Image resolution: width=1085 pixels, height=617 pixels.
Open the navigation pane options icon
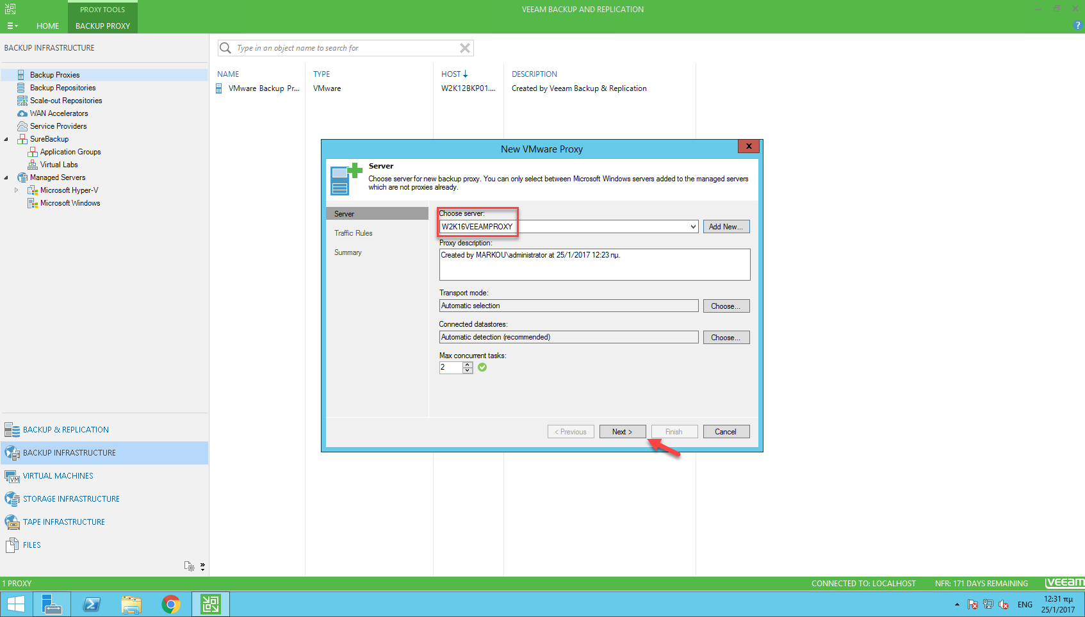tap(189, 566)
